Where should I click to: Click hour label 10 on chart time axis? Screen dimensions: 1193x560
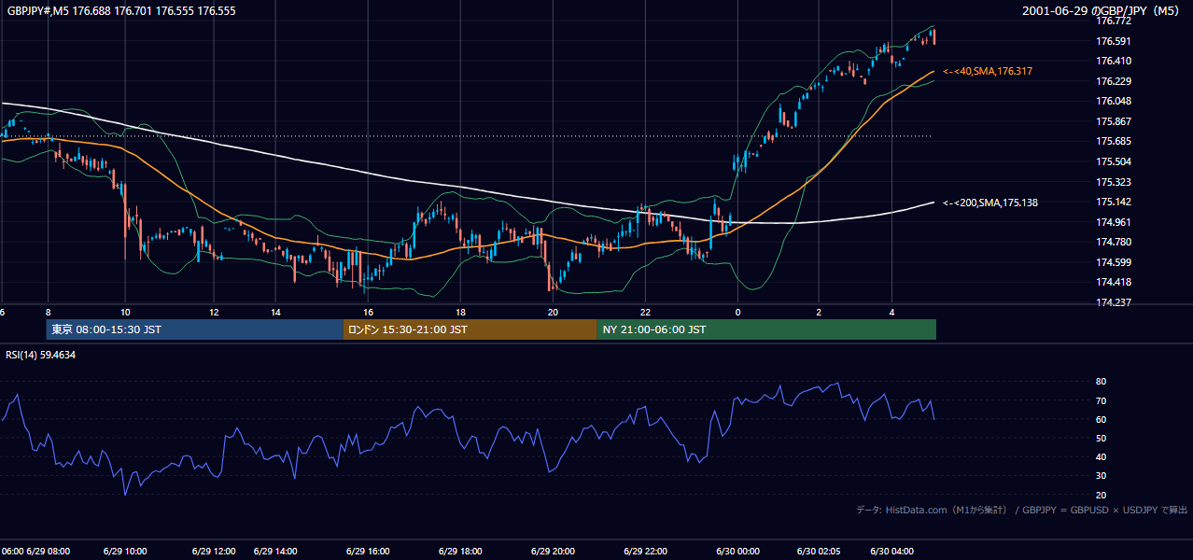(x=124, y=312)
